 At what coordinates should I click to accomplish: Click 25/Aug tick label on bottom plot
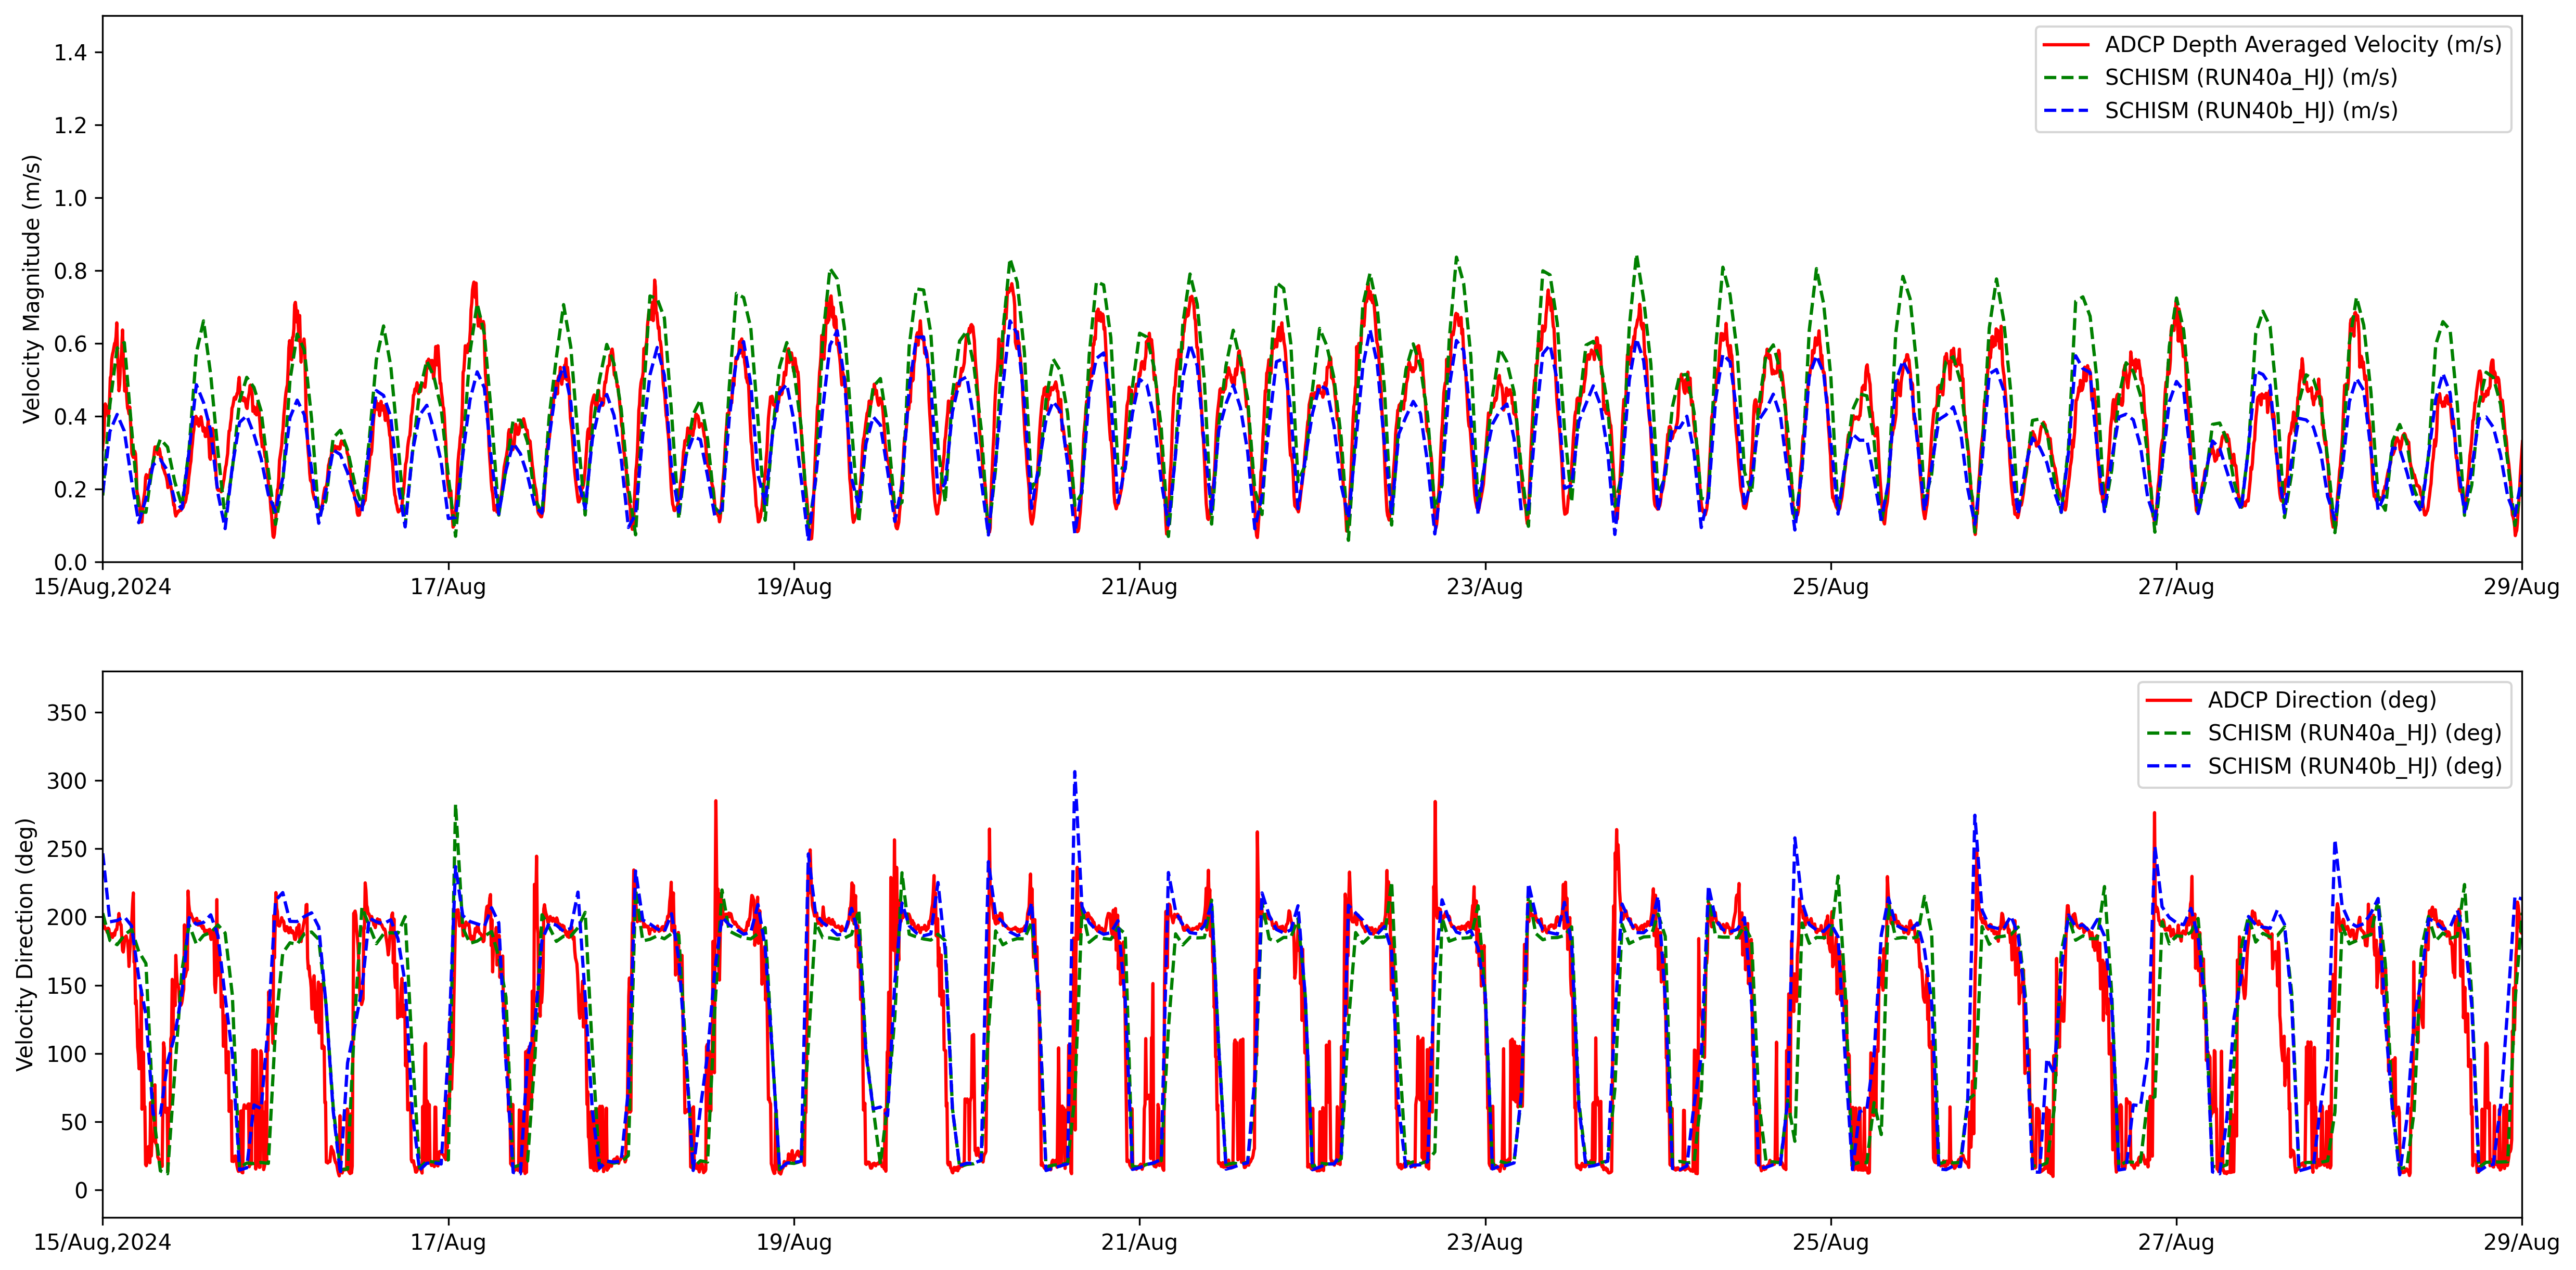tap(1830, 1243)
